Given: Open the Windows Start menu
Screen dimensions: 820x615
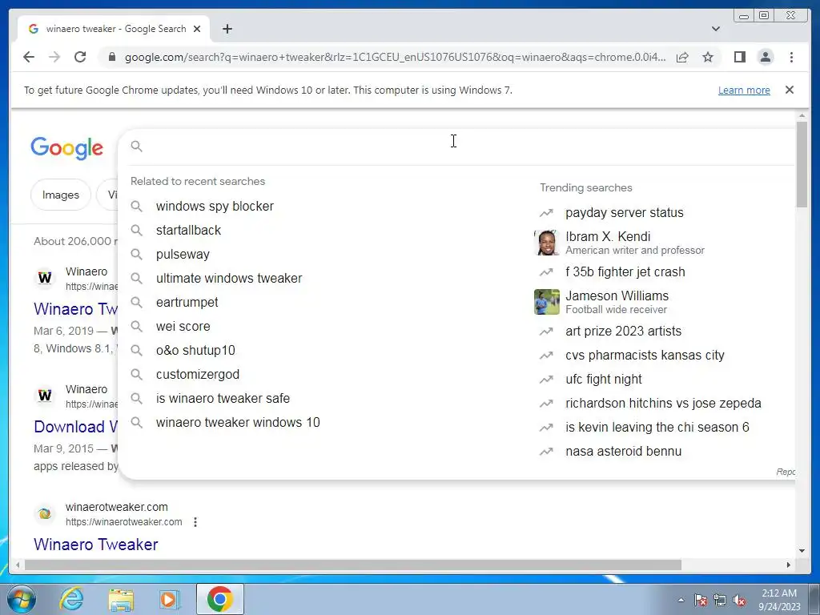Looking at the screenshot, I should (x=21, y=599).
